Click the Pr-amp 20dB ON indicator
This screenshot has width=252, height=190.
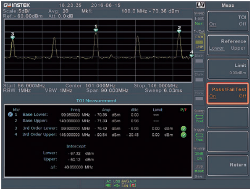point(199,156)
